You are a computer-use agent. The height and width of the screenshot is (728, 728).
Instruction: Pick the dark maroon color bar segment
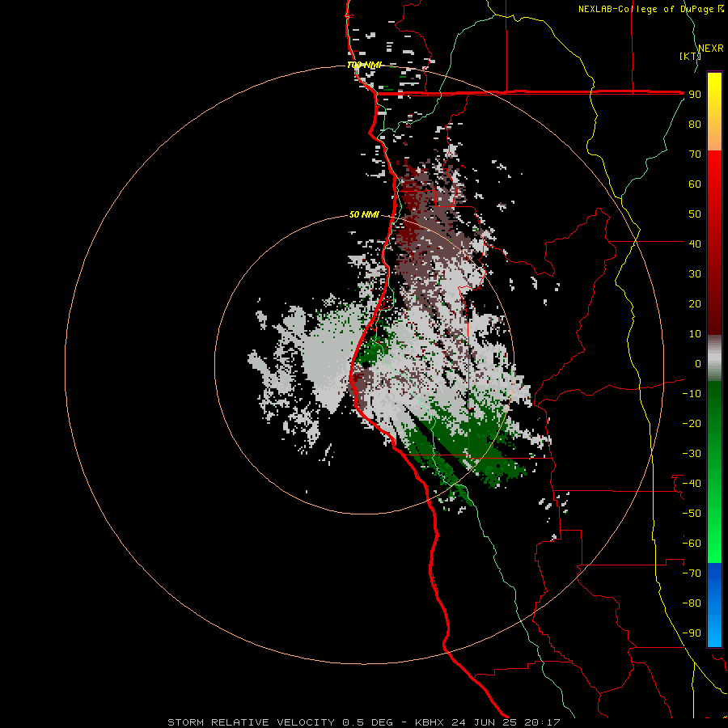[714, 307]
